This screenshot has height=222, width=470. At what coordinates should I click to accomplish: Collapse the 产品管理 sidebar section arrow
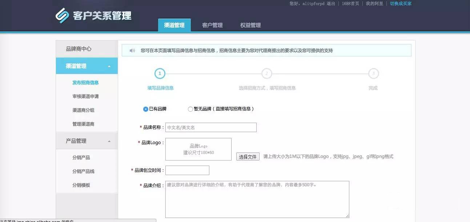point(109,141)
